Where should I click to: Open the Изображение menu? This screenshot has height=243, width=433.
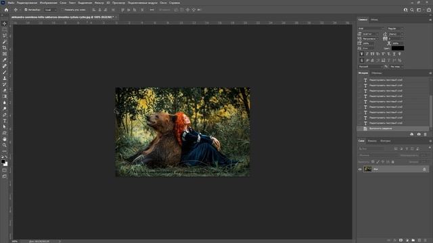tap(48, 3)
